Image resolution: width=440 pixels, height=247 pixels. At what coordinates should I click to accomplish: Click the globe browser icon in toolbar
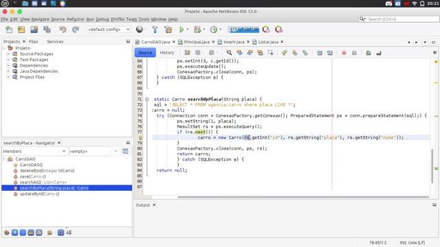[140, 30]
